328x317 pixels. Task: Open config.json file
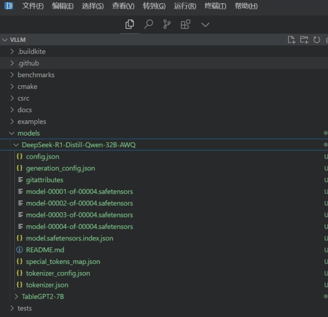[43, 157]
